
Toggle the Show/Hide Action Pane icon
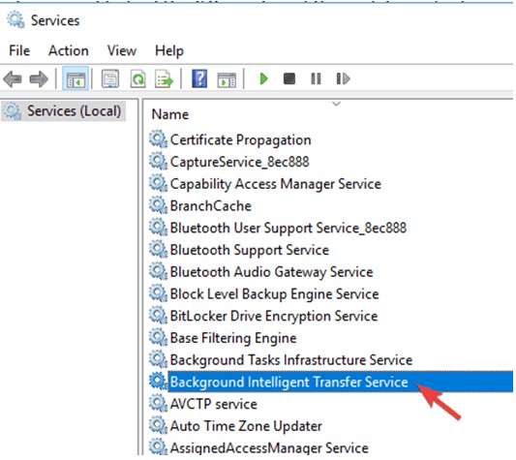(227, 79)
